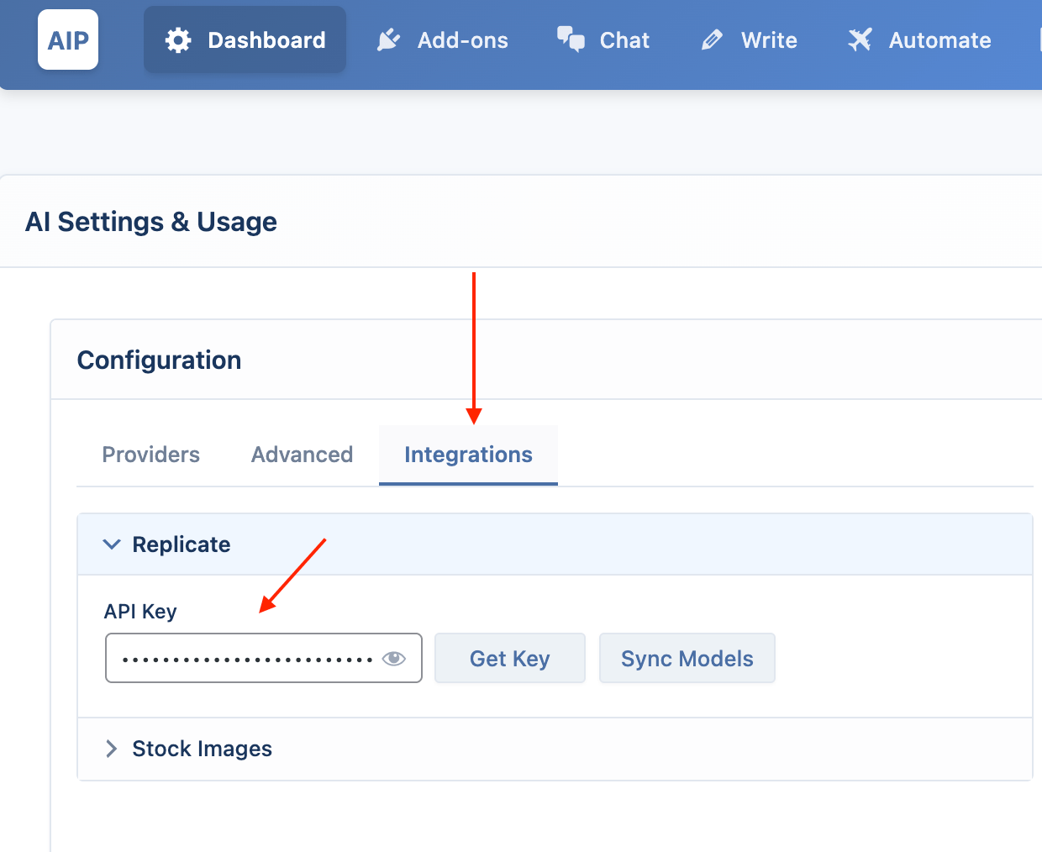This screenshot has width=1042, height=852.
Task: Collapse the Replicate section chevron
Action: [x=111, y=544]
